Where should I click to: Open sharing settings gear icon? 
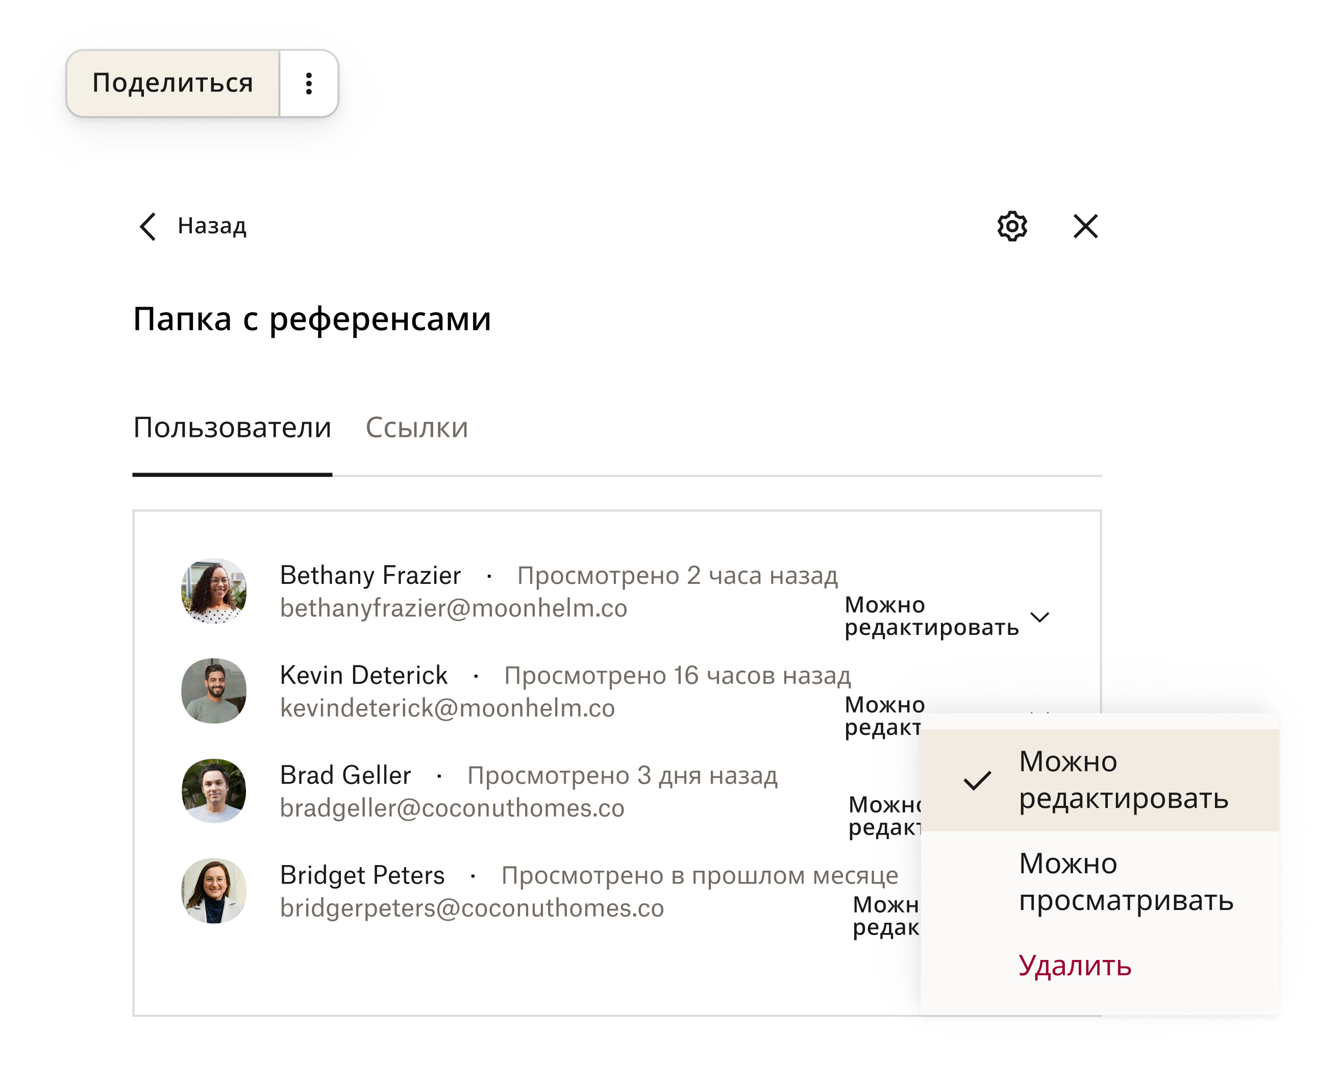click(x=1012, y=226)
